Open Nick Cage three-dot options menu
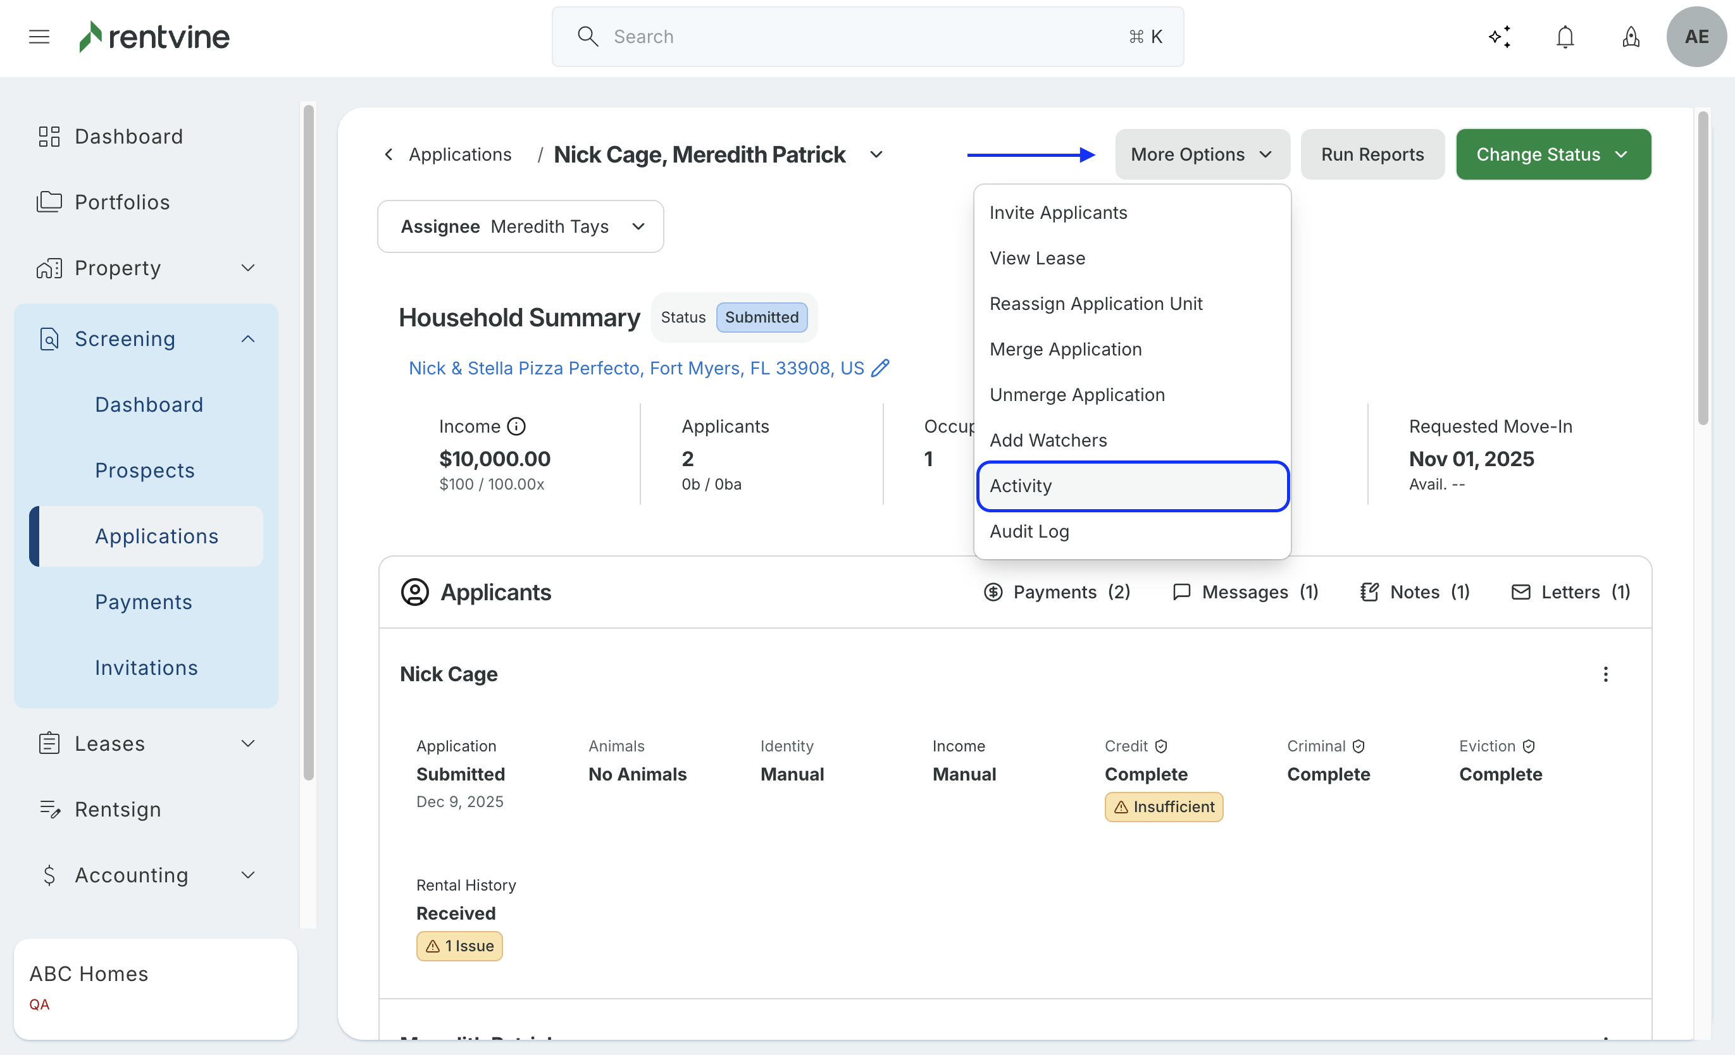 pos(1605,674)
